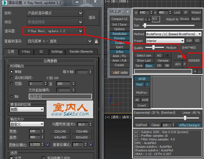Click the RD button next to Edit
Screen dimensions: 204x159
point(197,41)
